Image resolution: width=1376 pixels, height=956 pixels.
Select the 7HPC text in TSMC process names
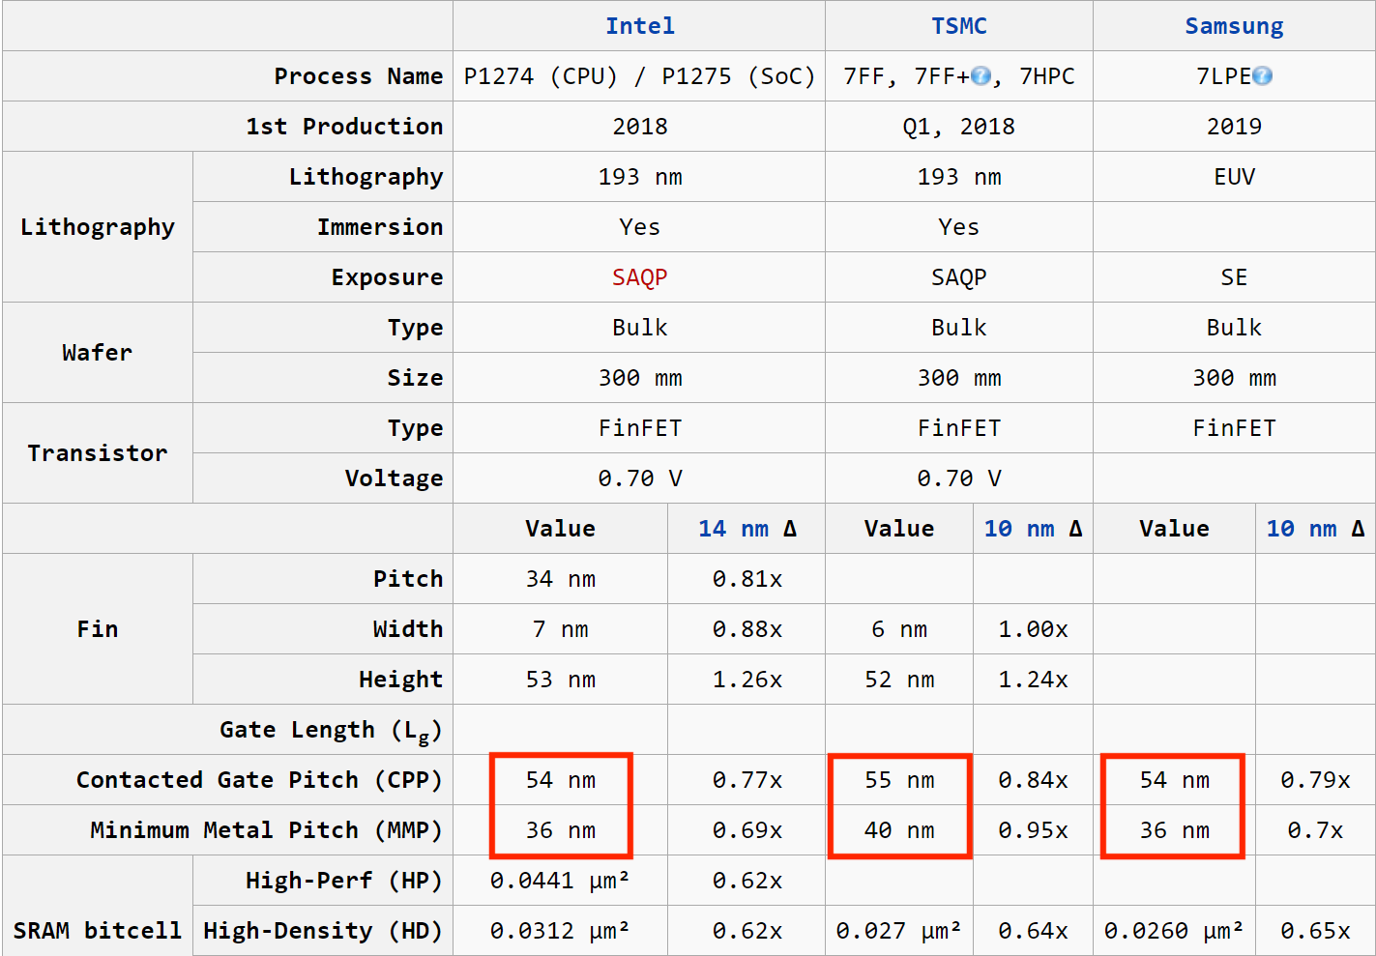point(1047,76)
